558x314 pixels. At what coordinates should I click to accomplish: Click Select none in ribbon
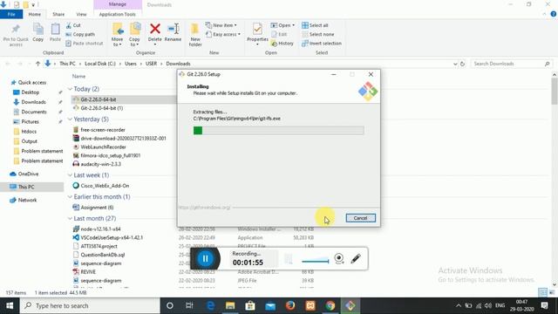pos(317,35)
